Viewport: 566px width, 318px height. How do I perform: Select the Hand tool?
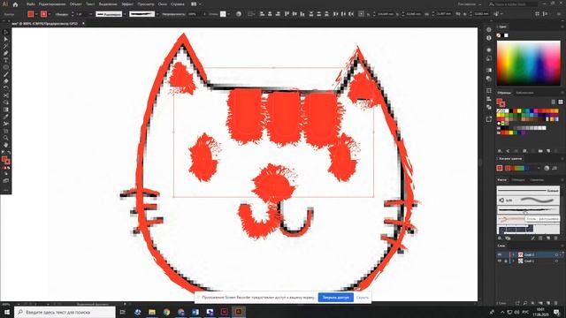click(6, 145)
